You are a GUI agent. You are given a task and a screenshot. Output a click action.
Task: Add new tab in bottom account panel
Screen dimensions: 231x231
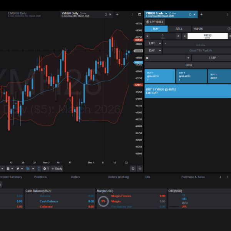(220, 177)
